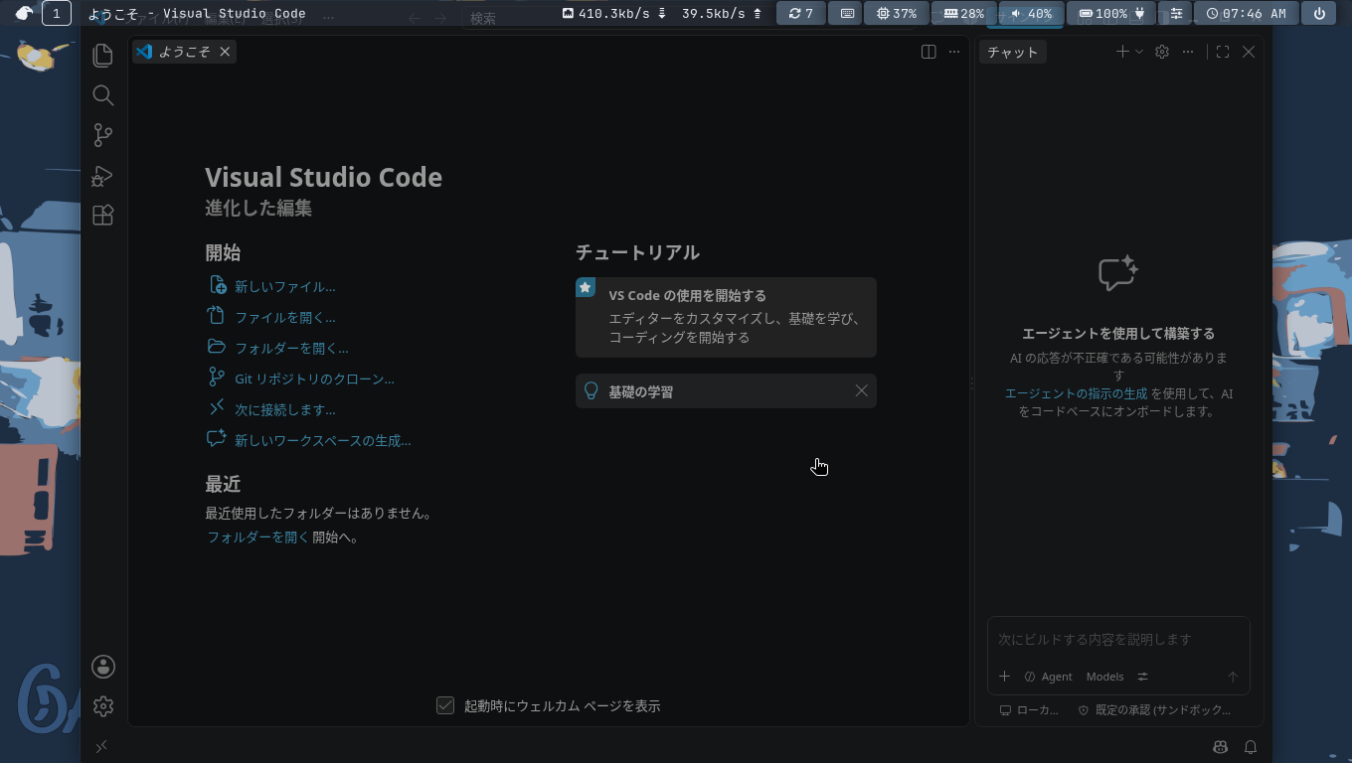The image size is (1352, 763).
Task: Open the system settings sliders in the top bar
Action: pos(1177,13)
